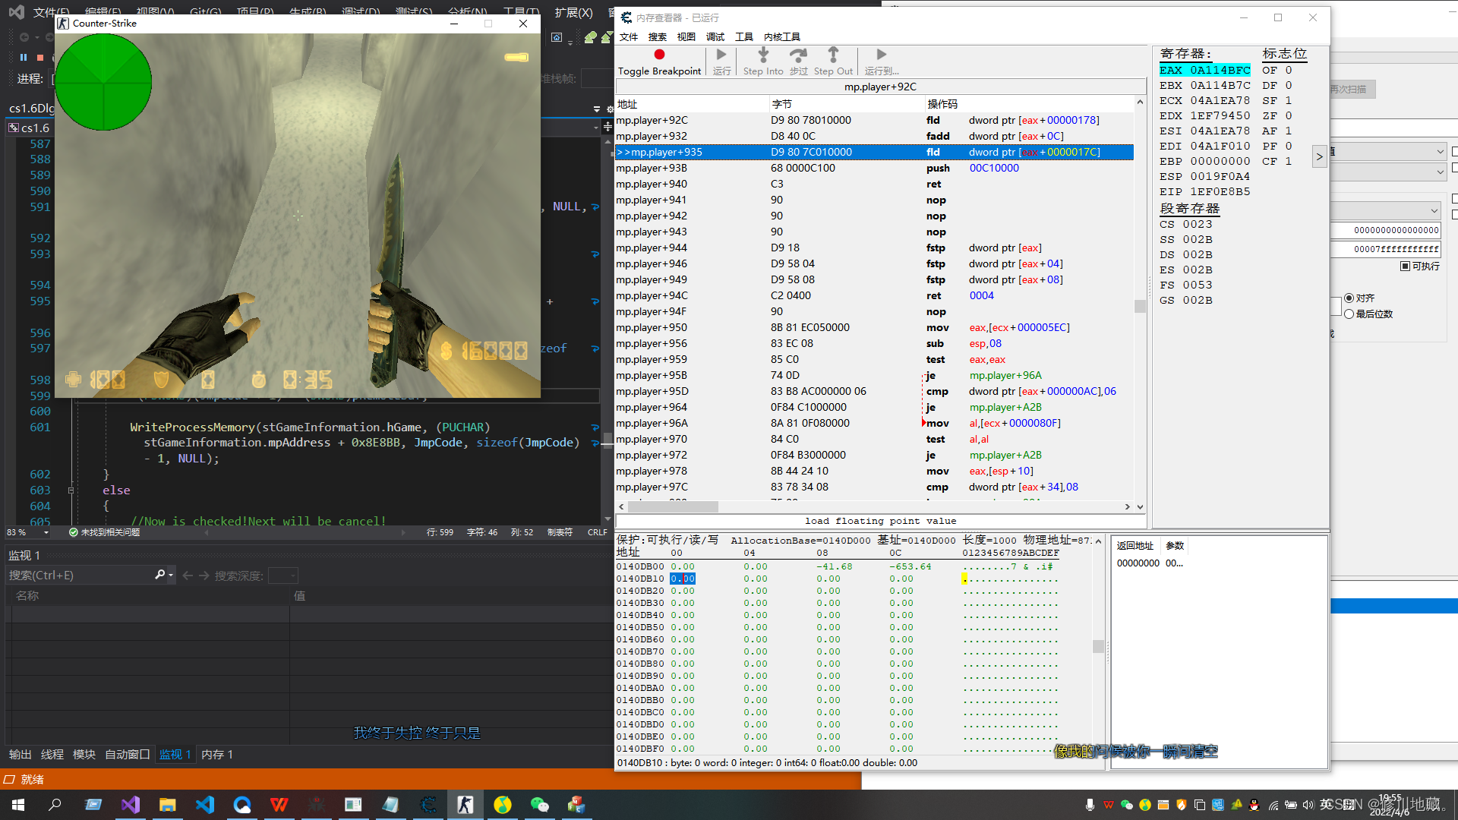
Task: Switch to the 内存 1 tab
Action: [217, 754]
